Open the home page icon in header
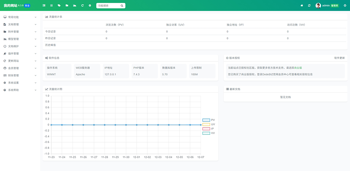The image size is (350, 171). 301,6
